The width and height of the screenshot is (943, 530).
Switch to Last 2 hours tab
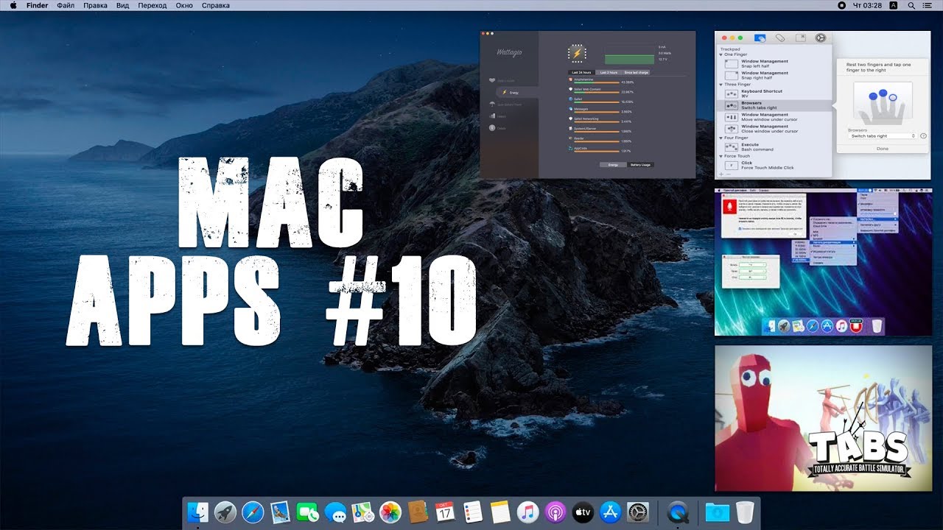coord(609,73)
